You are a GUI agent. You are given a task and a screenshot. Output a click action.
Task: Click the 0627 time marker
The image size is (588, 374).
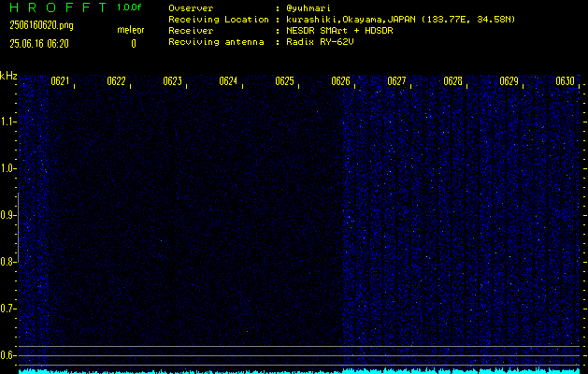[396, 81]
